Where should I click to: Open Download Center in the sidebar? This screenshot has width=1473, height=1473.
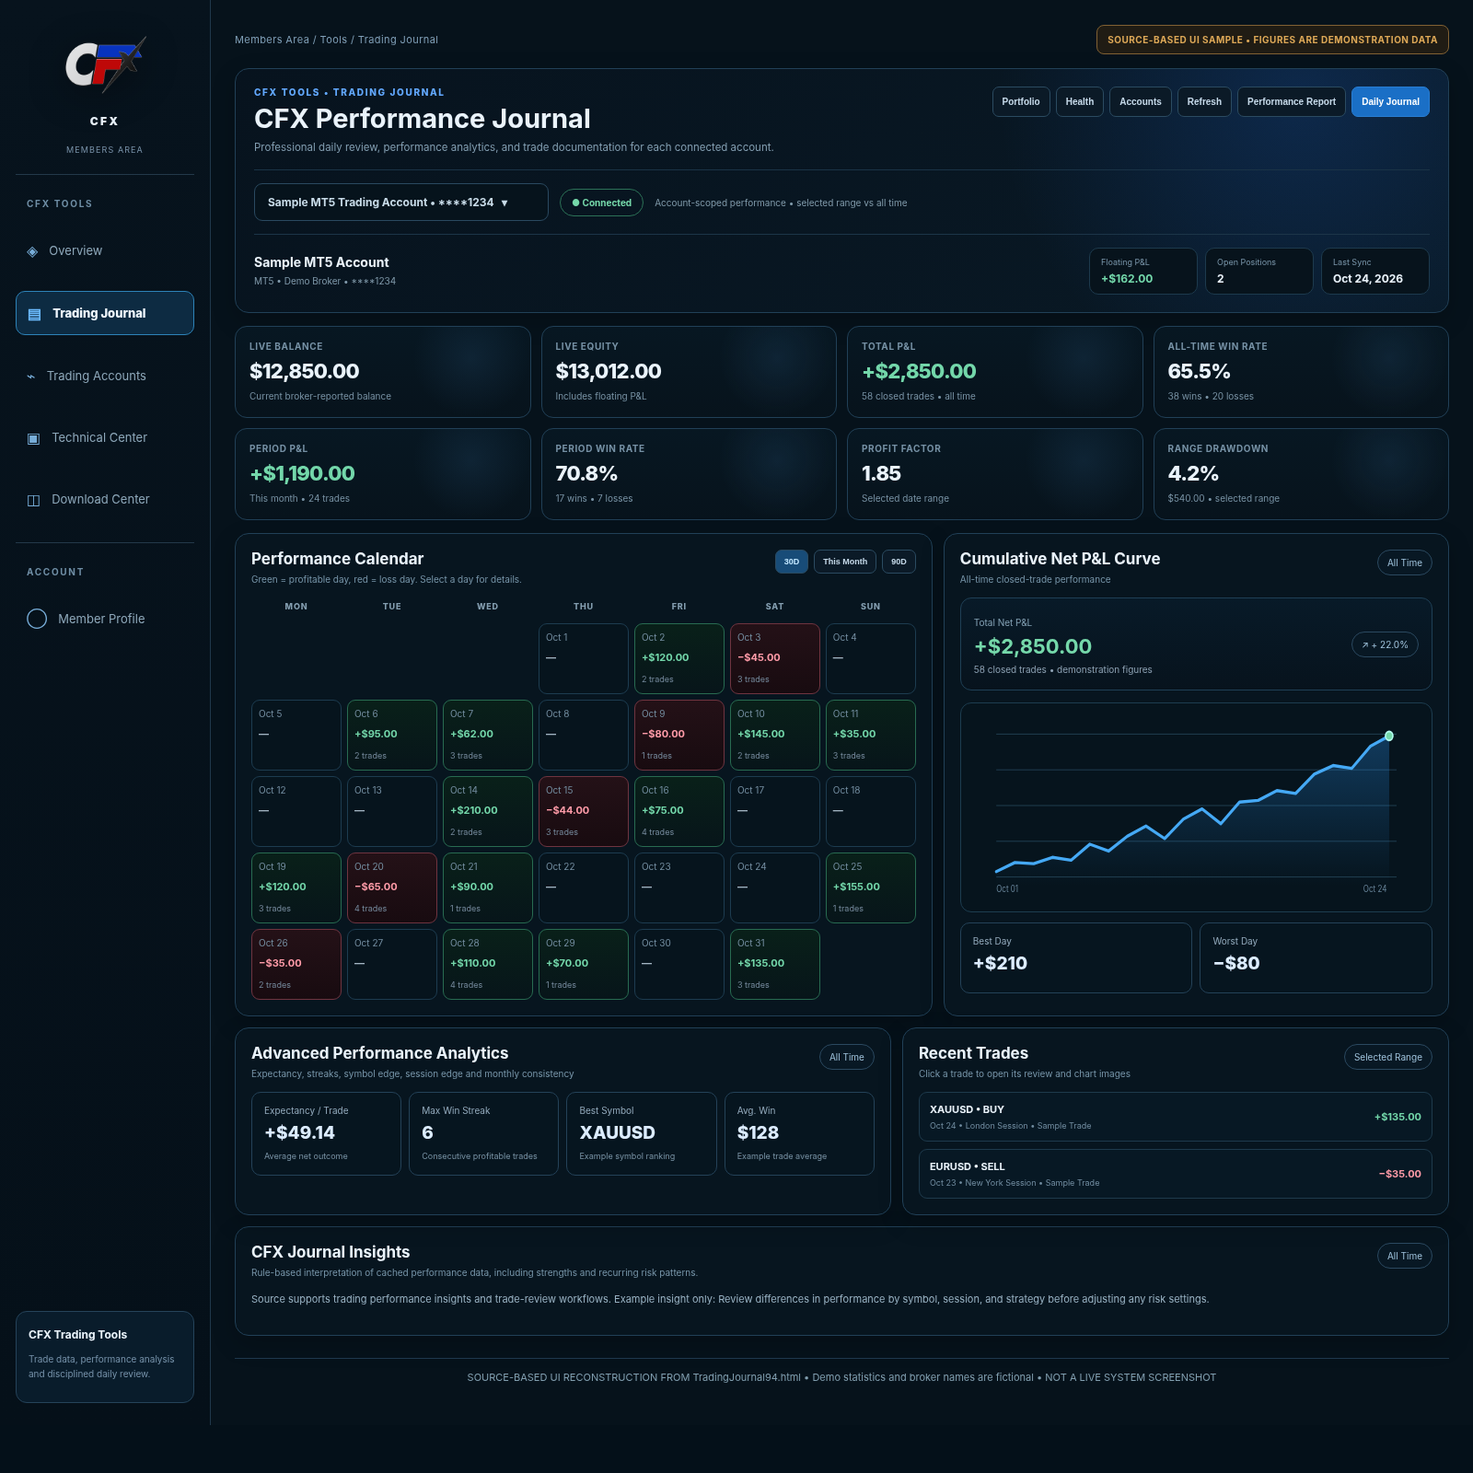click(x=105, y=500)
